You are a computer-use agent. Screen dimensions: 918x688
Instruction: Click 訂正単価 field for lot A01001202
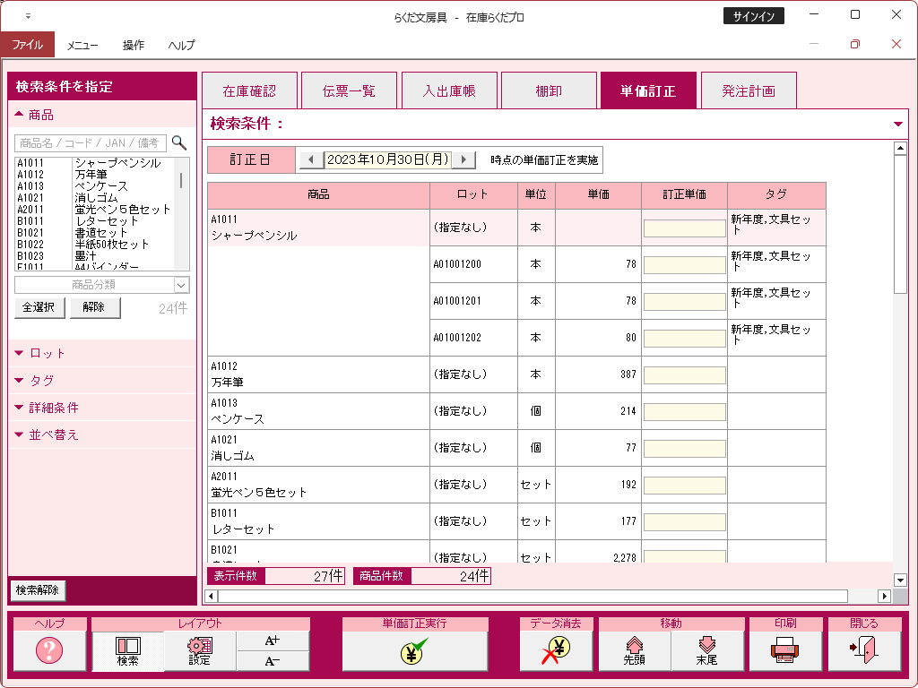tap(684, 339)
